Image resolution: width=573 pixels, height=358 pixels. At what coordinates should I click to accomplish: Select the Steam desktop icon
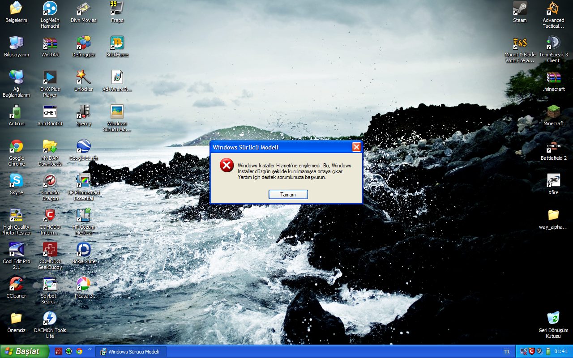pyautogui.click(x=520, y=12)
